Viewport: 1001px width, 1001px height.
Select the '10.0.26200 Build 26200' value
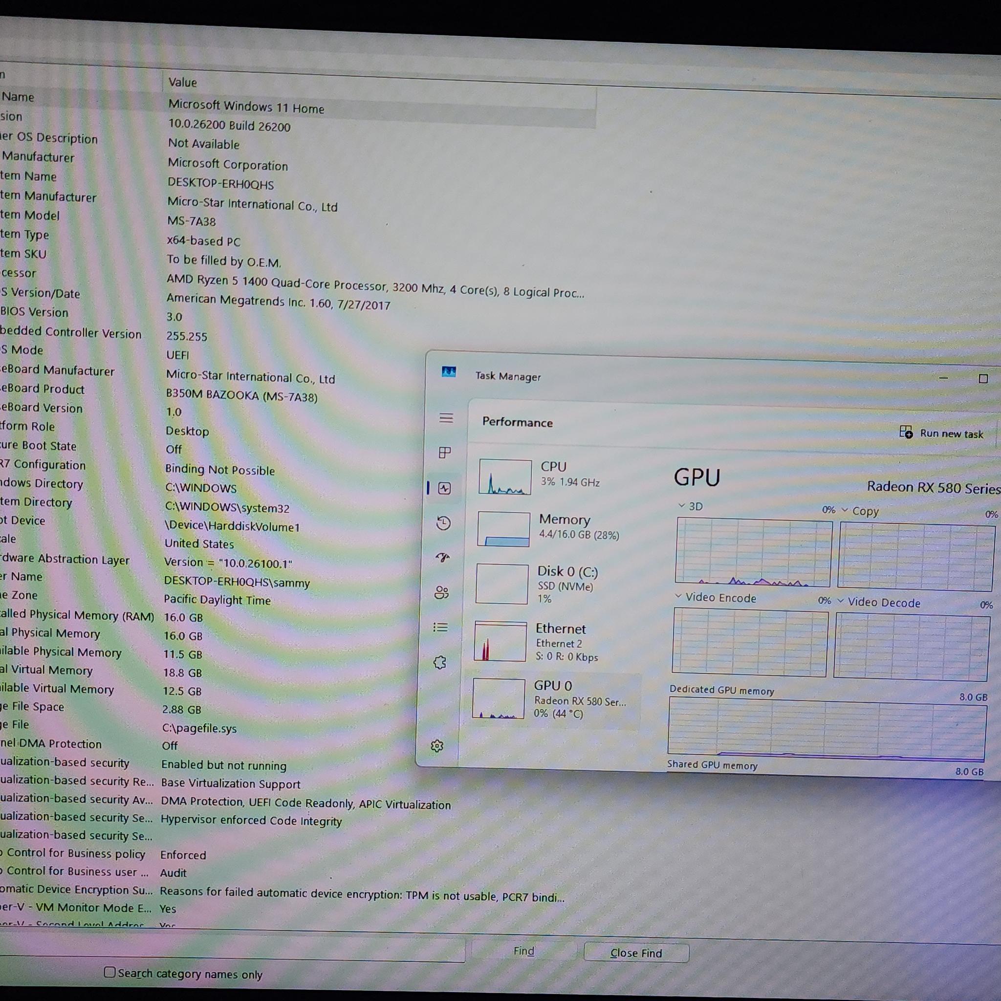point(229,125)
